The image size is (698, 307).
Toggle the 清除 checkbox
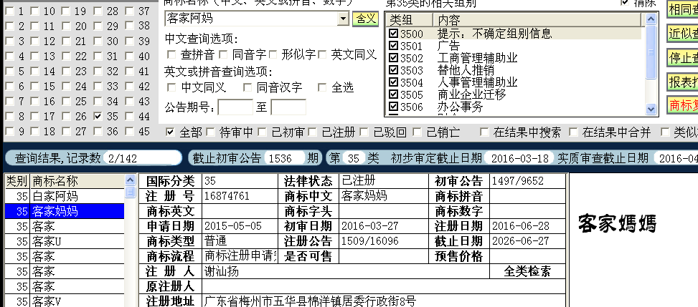pos(625,3)
